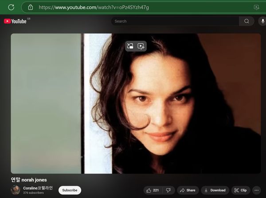The image size is (266, 198).
Task: Select the YouTube URL in the address bar
Action: (94, 8)
